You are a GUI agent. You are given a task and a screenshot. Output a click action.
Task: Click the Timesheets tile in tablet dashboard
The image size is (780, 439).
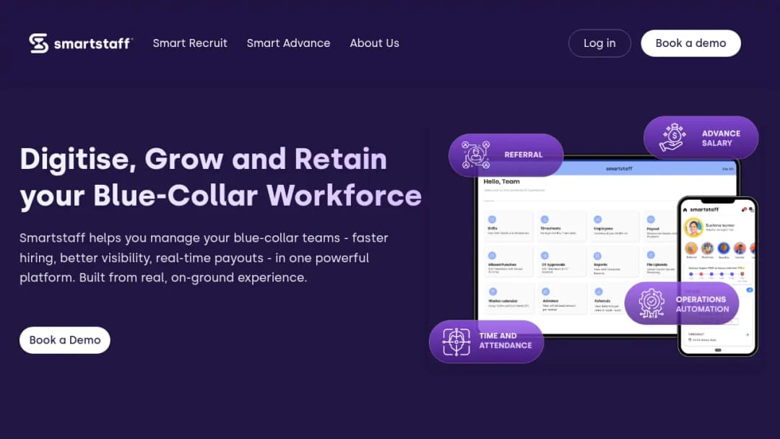coord(561,226)
